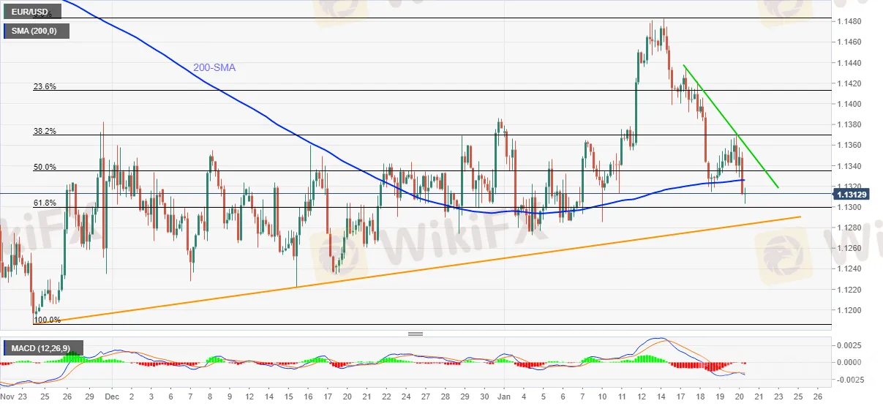This screenshot has width=883, height=406.
Task: Click the current price tag 1.13129
Action: point(852,194)
